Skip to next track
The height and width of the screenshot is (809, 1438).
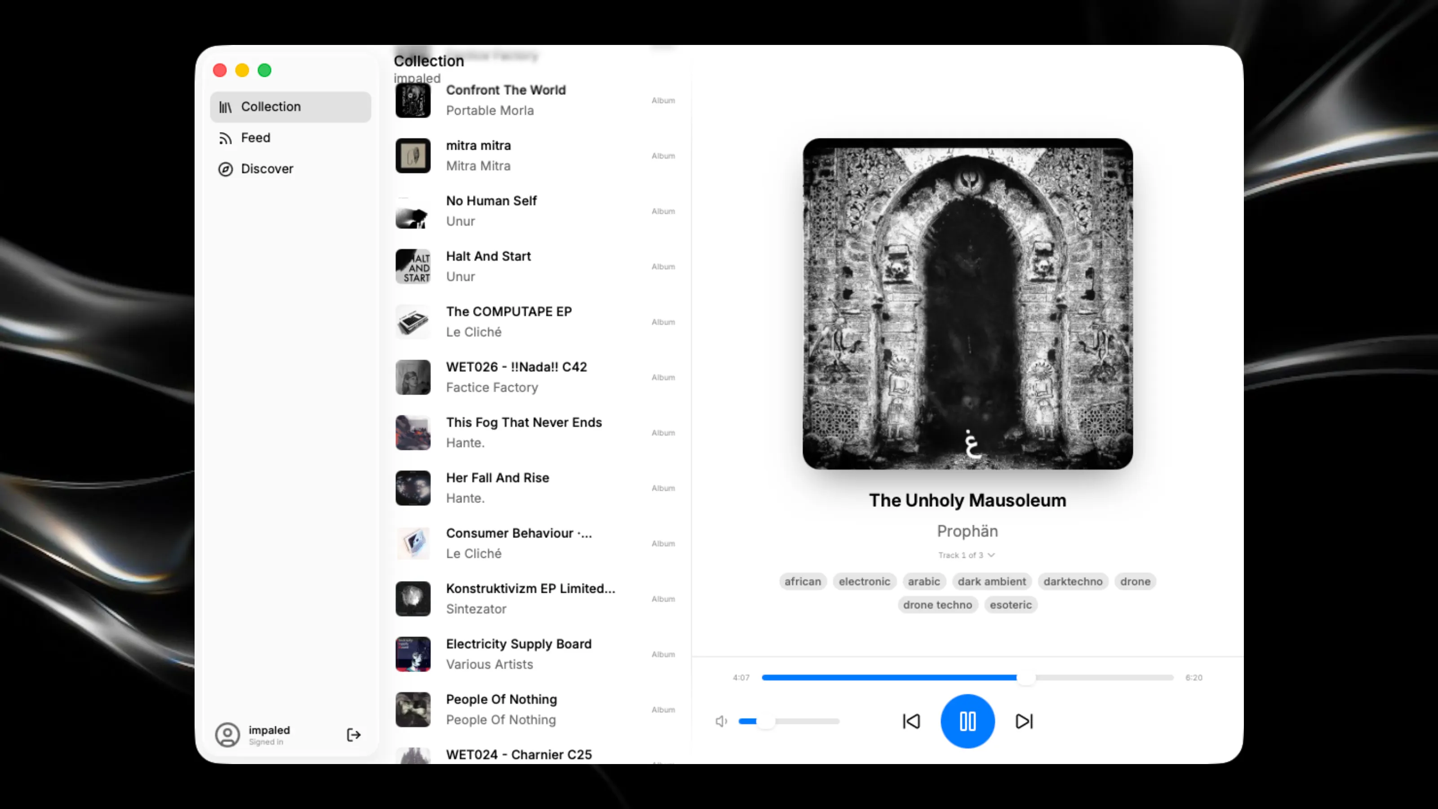[1024, 721]
